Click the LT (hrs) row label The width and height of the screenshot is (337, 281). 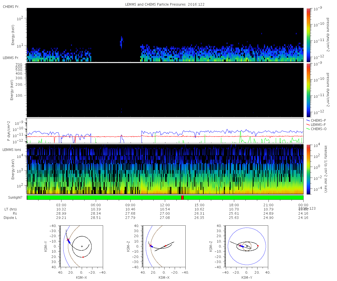11,209
